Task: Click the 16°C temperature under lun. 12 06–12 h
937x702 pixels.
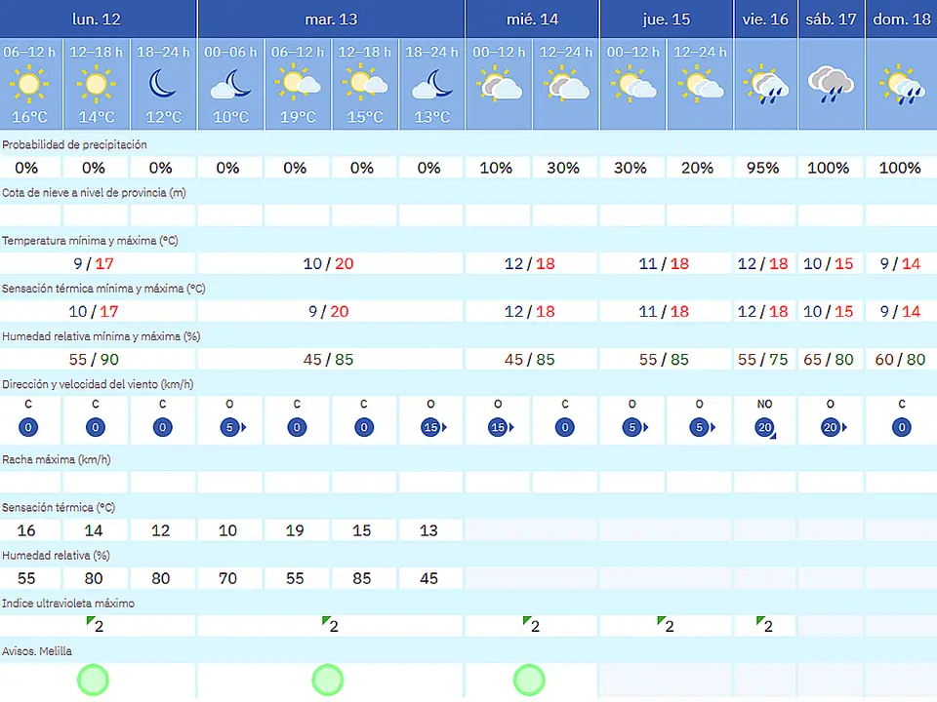Action: click(29, 117)
